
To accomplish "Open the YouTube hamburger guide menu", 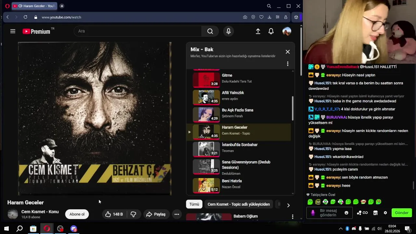I will tap(13, 31).
